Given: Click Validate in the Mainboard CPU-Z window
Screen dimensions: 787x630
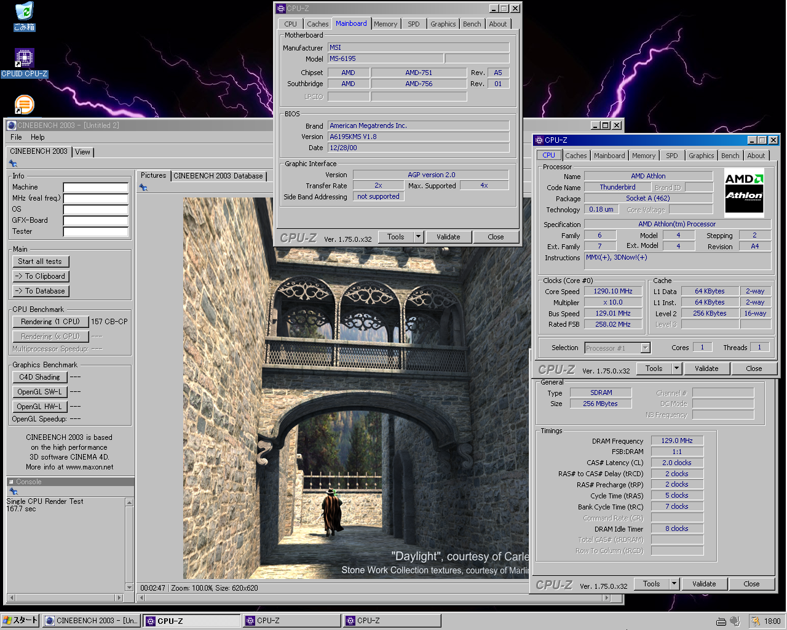Looking at the screenshot, I should point(448,237).
